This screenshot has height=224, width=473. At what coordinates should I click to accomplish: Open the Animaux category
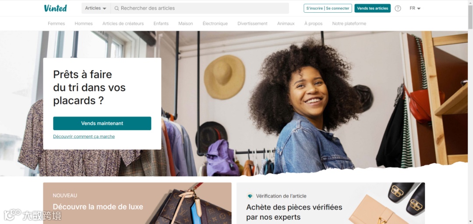tap(286, 24)
